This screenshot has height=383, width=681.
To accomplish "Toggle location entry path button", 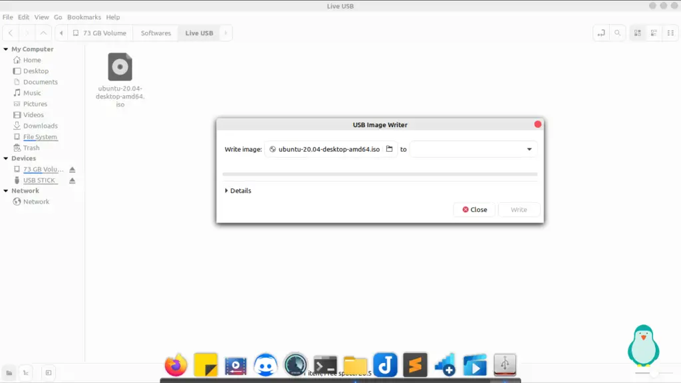I will point(601,33).
